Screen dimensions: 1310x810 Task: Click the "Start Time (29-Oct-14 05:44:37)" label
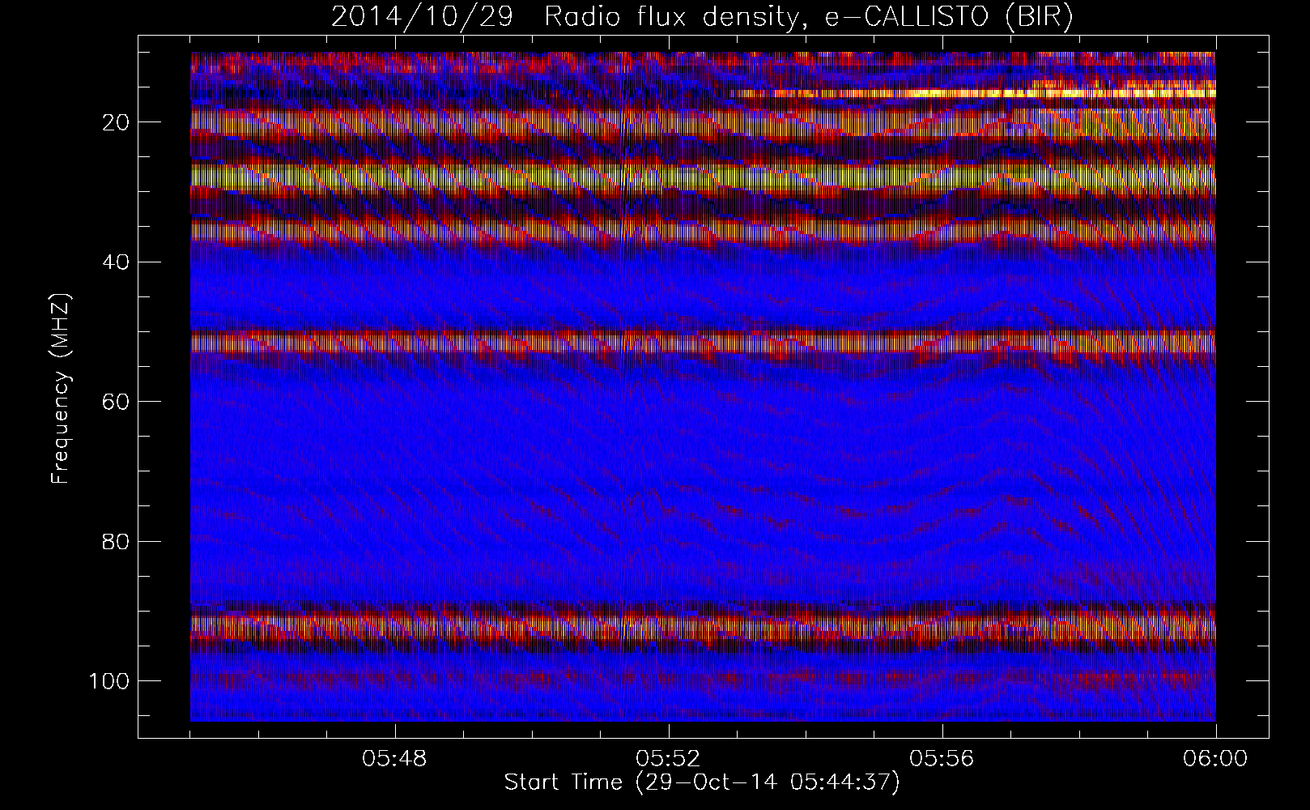702,782
